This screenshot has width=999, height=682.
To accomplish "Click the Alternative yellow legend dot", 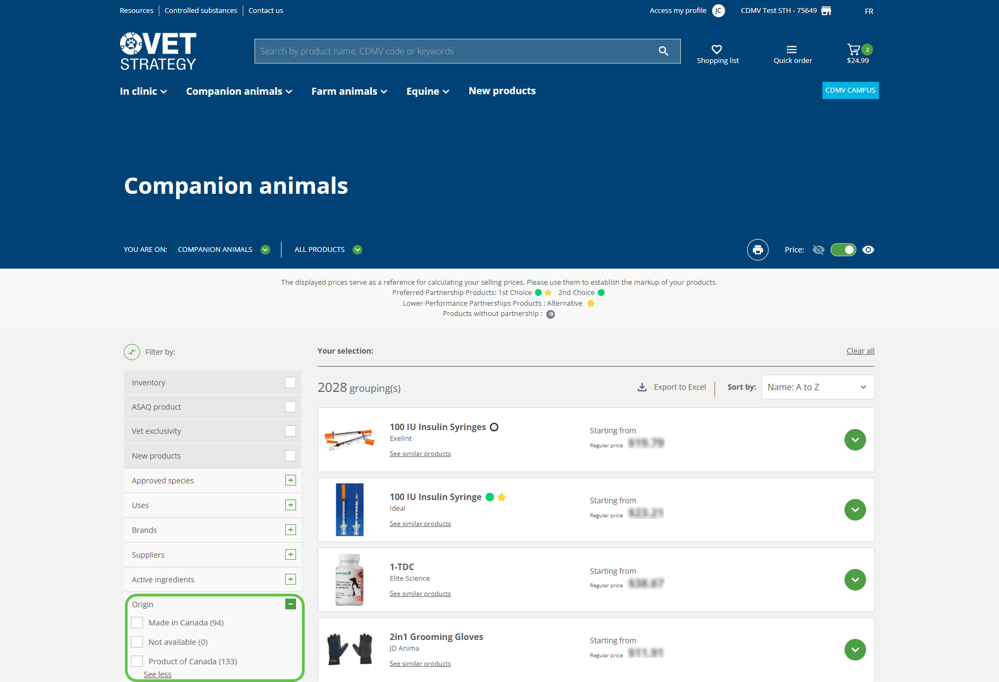I will click(590, 304).
